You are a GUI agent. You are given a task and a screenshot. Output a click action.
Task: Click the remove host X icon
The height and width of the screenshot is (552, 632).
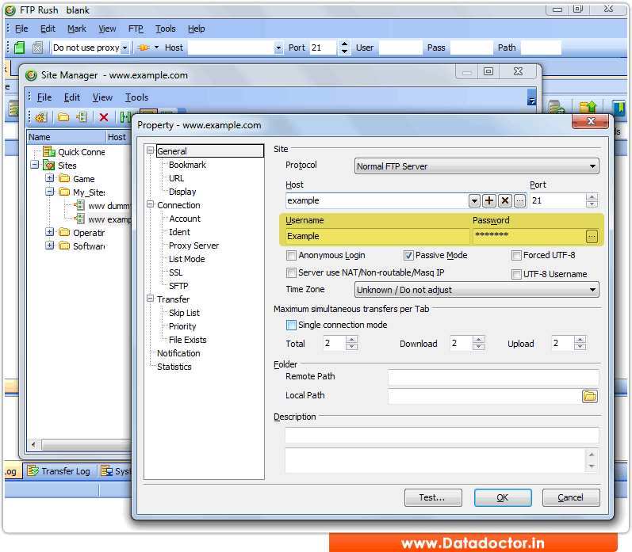tap(504, 200)
